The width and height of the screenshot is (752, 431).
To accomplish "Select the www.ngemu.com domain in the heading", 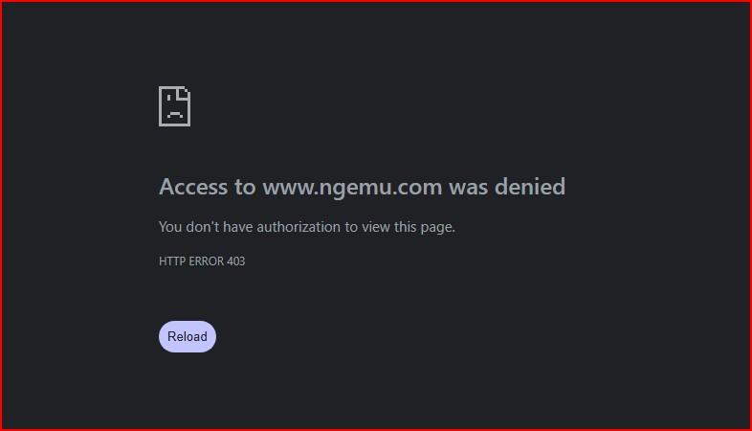I will tap(352, 188).
